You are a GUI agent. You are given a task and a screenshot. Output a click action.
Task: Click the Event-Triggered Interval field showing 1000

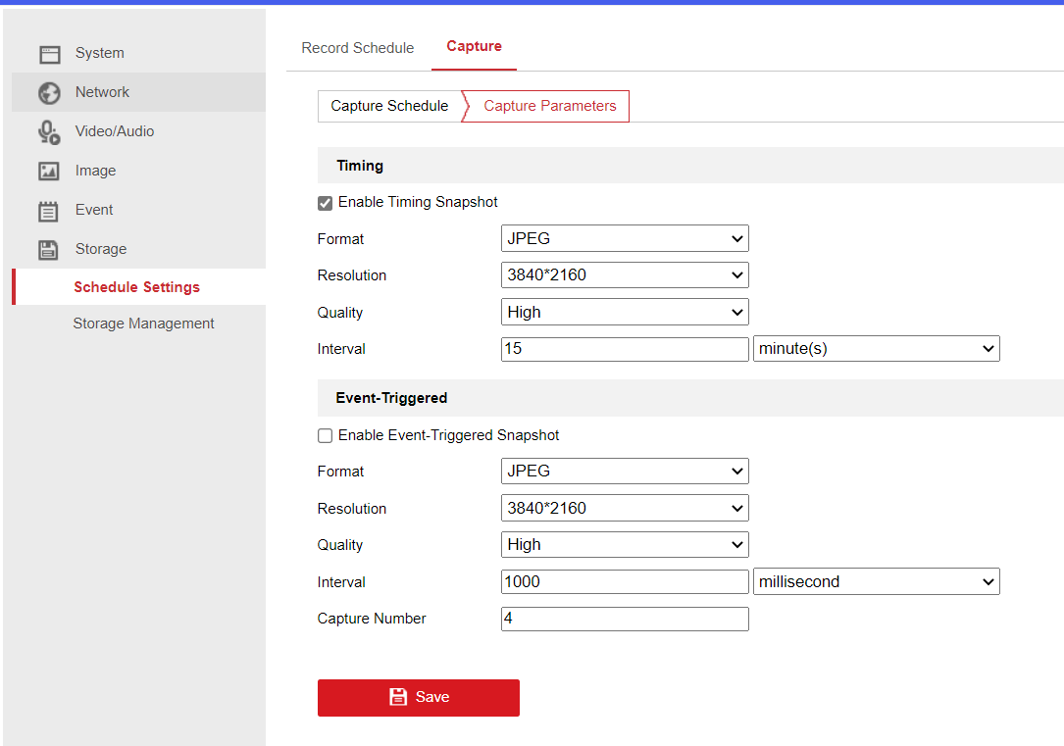(x=624, y=582)
